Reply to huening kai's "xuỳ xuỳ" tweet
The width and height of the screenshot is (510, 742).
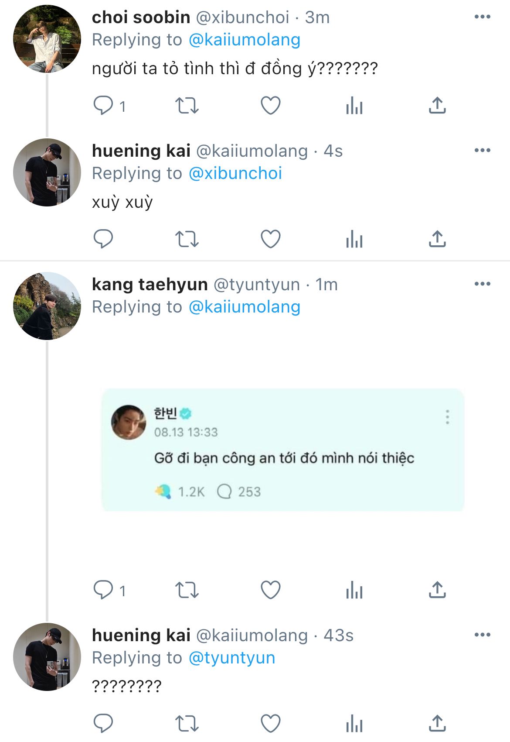tap(103, 239)
